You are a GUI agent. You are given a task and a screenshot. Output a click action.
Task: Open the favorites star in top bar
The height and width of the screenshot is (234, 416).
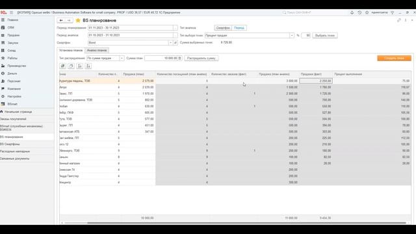tap(367, 12)
